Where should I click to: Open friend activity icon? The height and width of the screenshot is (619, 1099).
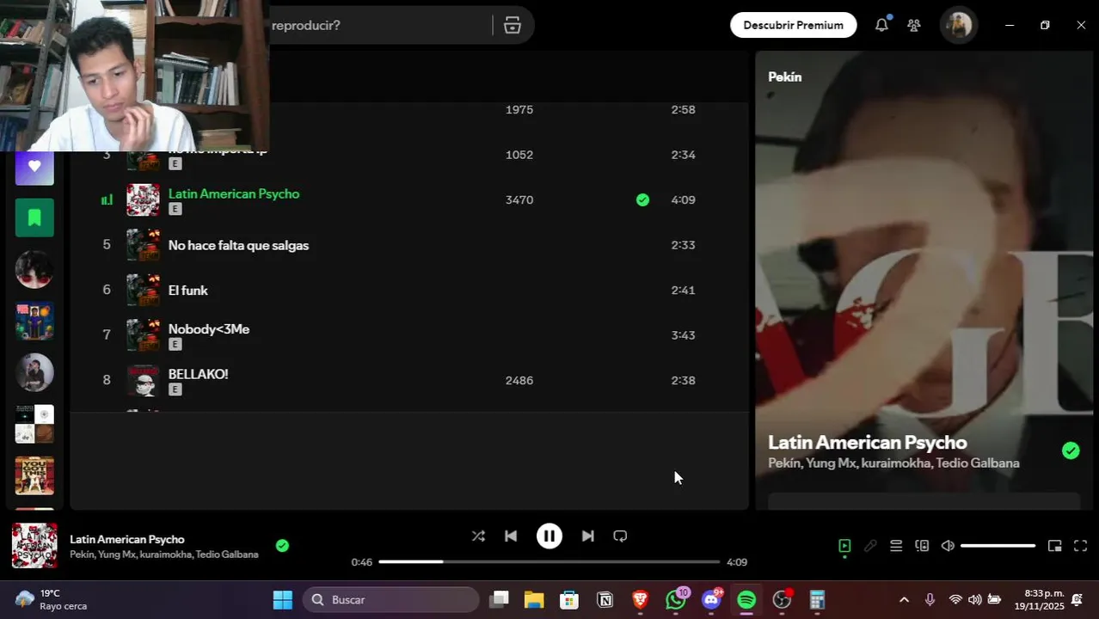914,25
